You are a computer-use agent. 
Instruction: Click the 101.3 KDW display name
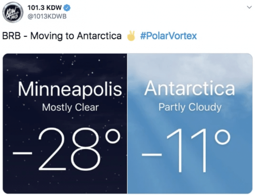44,8
